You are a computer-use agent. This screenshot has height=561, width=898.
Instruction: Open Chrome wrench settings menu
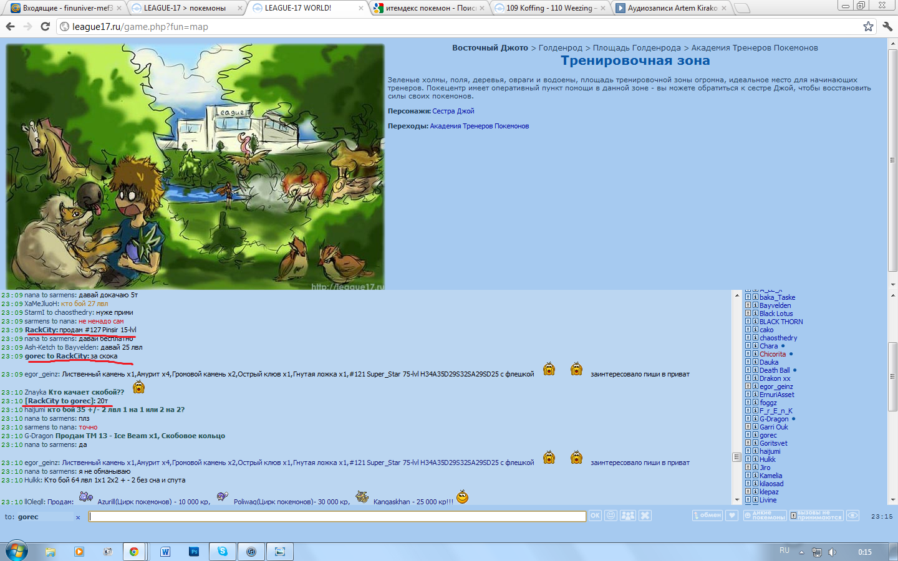point(887,26)
